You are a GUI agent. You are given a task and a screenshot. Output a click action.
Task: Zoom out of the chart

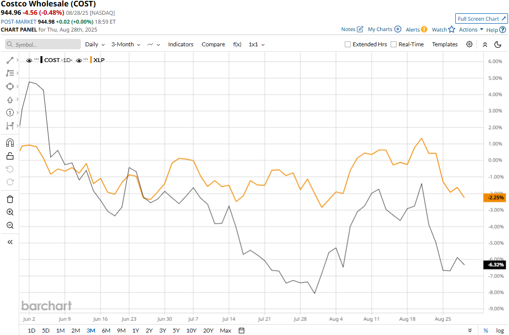coord(10,225)
